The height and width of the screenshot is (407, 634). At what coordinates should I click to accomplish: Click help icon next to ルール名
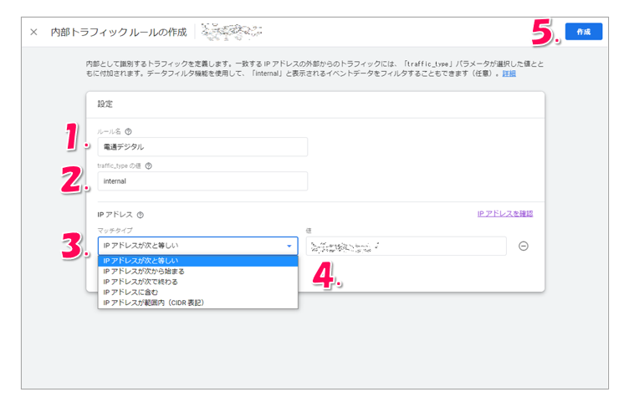click(128, 131)
